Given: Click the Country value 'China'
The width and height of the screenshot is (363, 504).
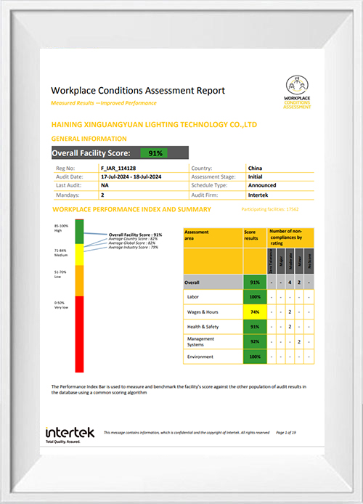Looking at the screenshot, I should point(255,168).
